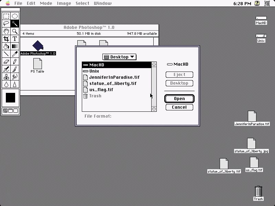The height and width of the screenshot is (206, 275).
Task: Cancel the open file dialog
Action: click(179, 107)
